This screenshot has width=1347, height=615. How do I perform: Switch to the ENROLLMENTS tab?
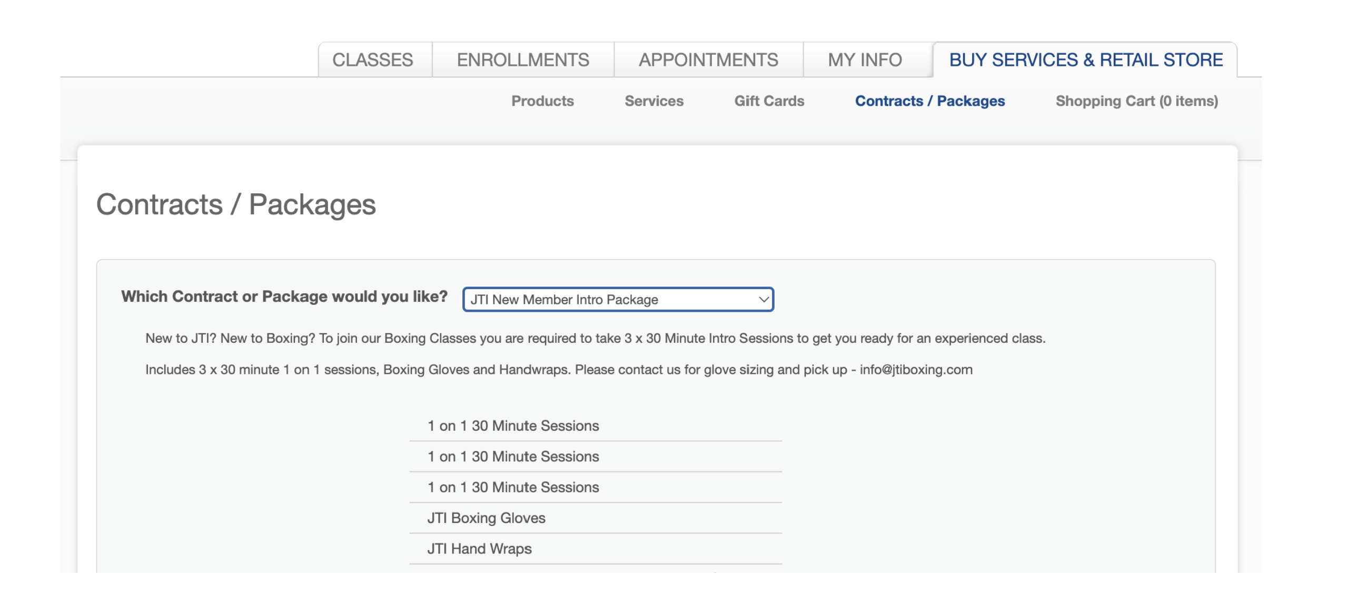pos(523,60)
